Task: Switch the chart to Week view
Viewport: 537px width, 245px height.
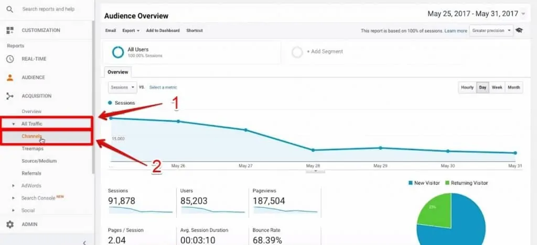Action: pos(497,87)
